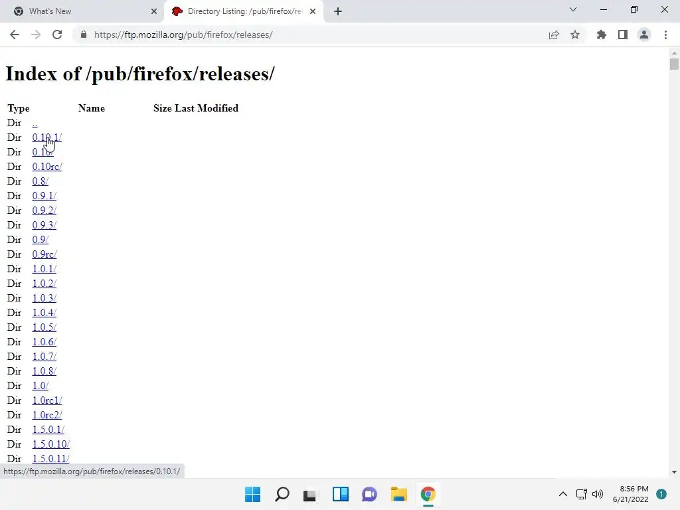680x510 pixels.
Task: Click the forward navigation arrow
Action: [x=36, y=35]
